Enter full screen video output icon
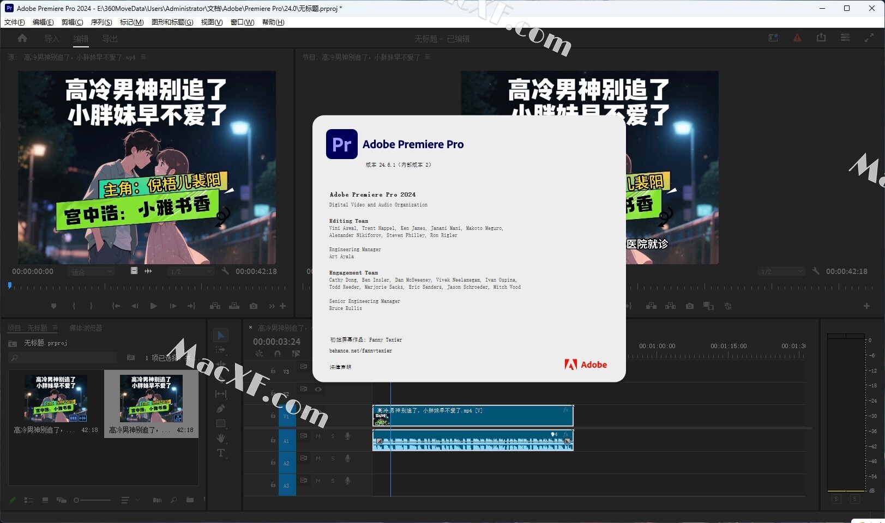 (869, 38)
